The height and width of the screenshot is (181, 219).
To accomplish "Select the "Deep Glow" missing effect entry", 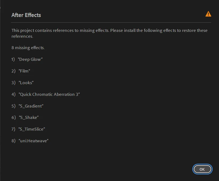I will point(31,59).
